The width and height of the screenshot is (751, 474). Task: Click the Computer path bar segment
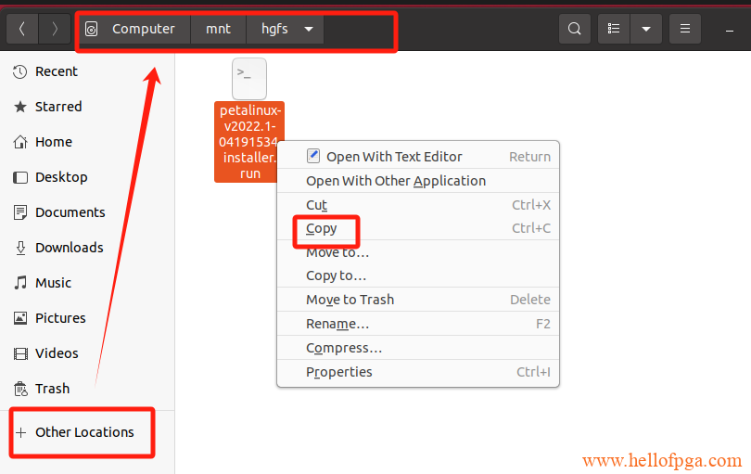143,30
